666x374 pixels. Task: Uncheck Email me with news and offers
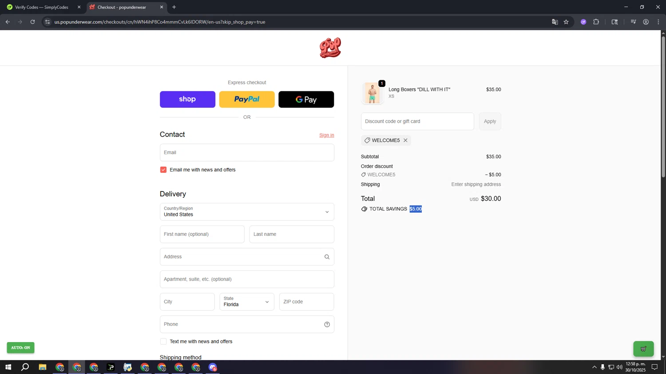tap(163, 170)
